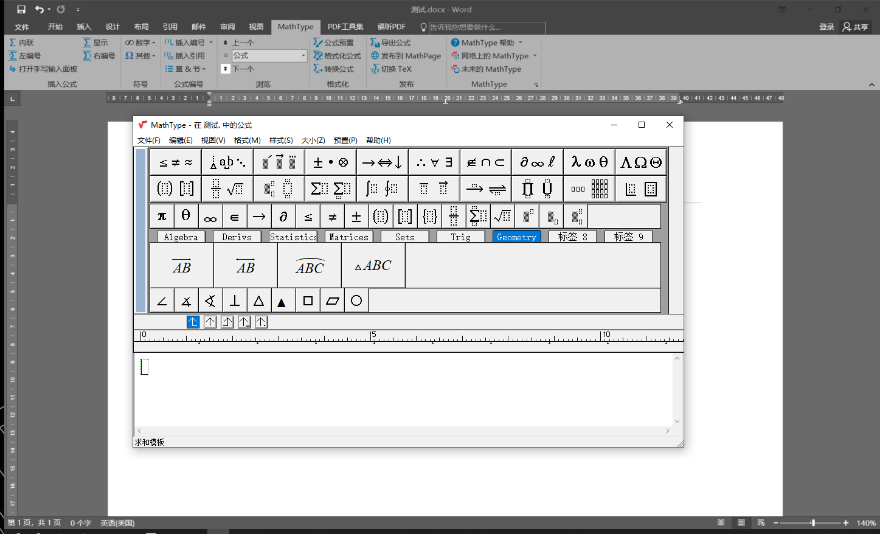
Task: Switch to the Matrices tab
Action: click(x=348, y=237)
